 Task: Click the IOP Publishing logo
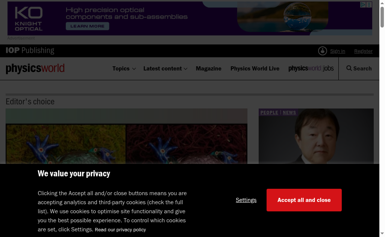[30, 50]
